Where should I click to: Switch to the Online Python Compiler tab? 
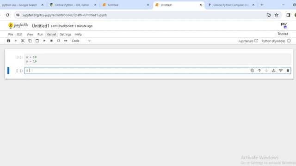coord(231,5)
